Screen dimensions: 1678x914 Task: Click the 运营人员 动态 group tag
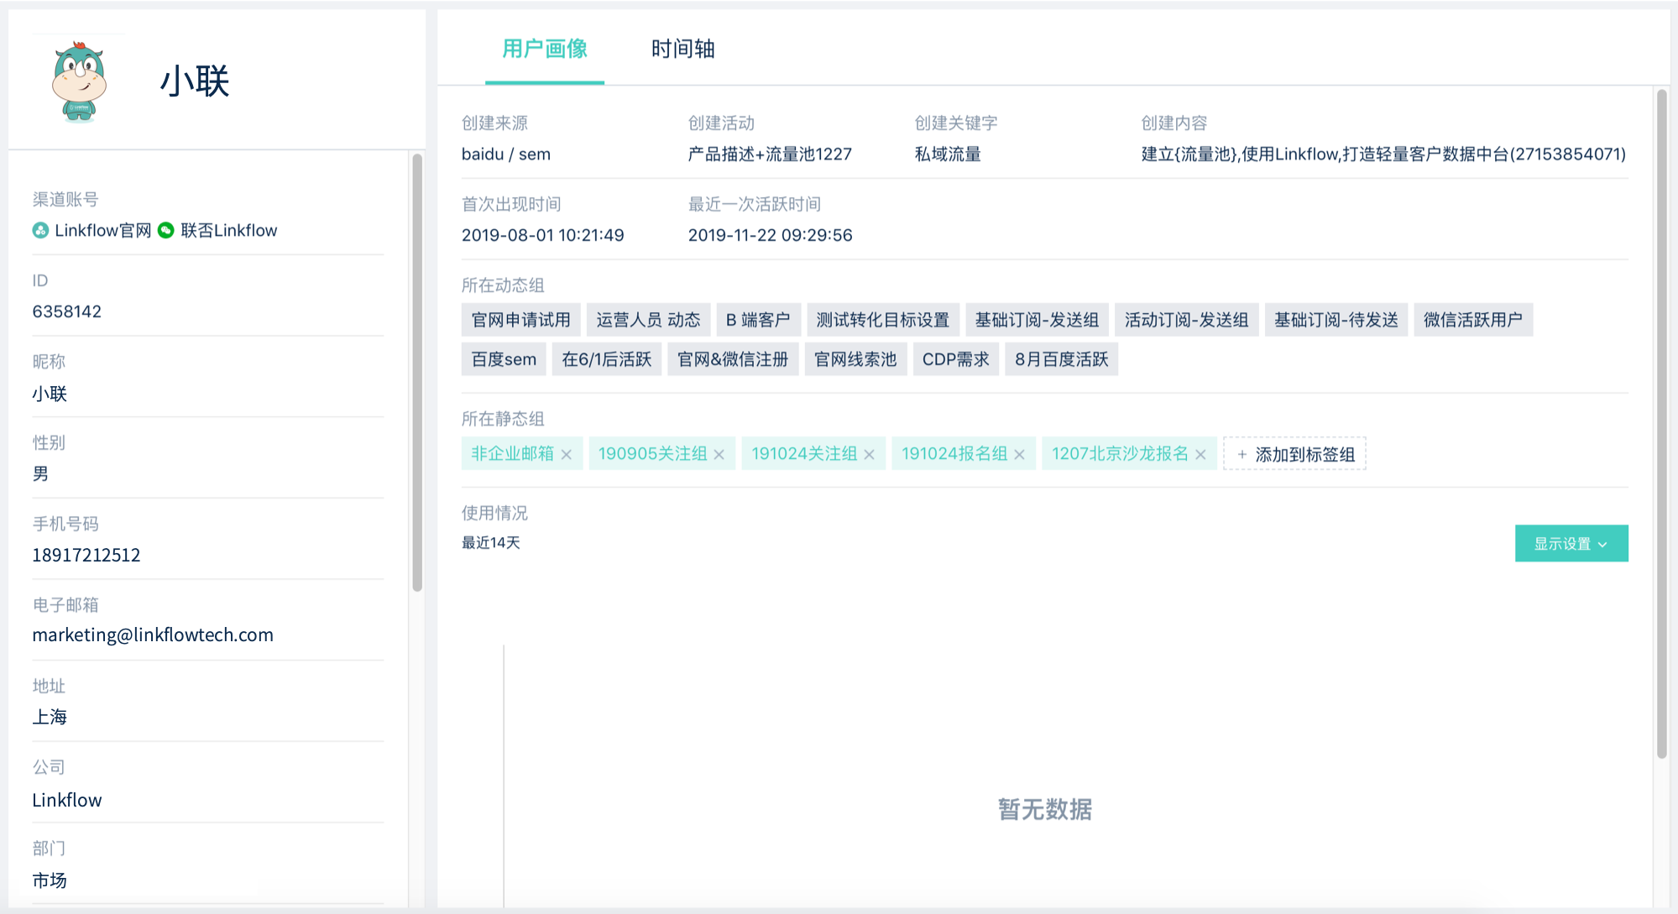[648, 320]
